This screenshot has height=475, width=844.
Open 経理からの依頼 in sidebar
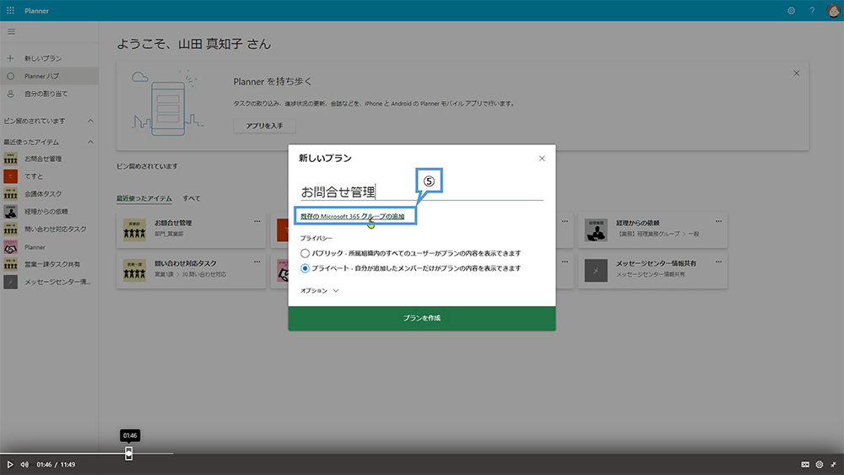(x=49, y=212)
